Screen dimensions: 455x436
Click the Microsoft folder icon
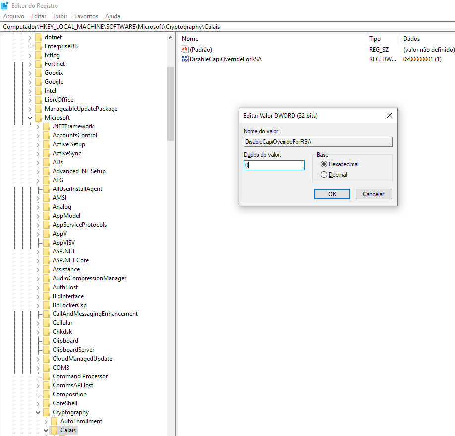[x=38, y=118]
